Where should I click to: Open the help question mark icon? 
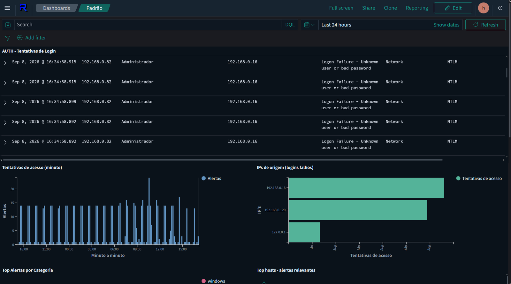pyautogui.click(x=500, y=8)
